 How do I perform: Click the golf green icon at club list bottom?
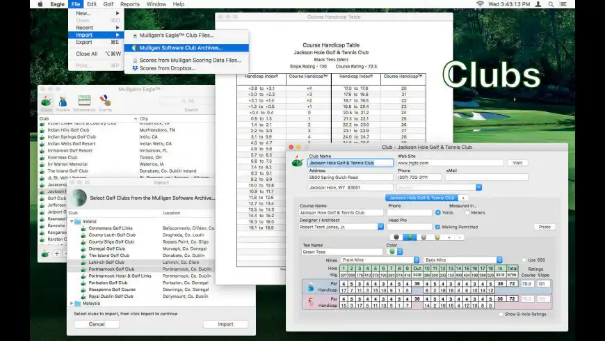[x=45, y=254]
